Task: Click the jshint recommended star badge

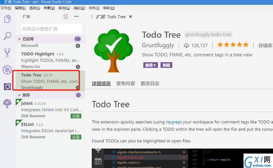Action: tap(19, 102)
